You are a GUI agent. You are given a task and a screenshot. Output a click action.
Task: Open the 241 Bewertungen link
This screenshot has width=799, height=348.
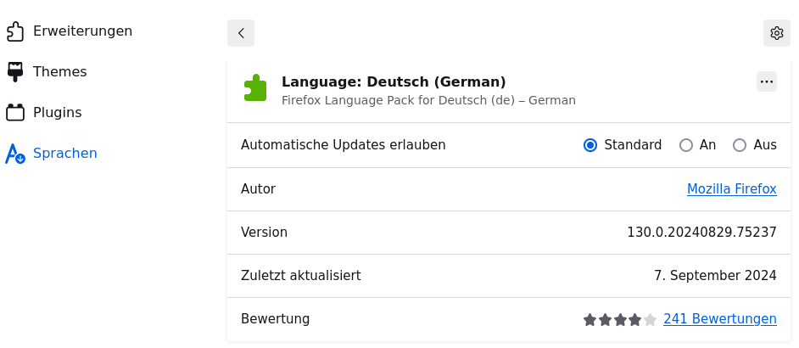(x=720, y=319)
